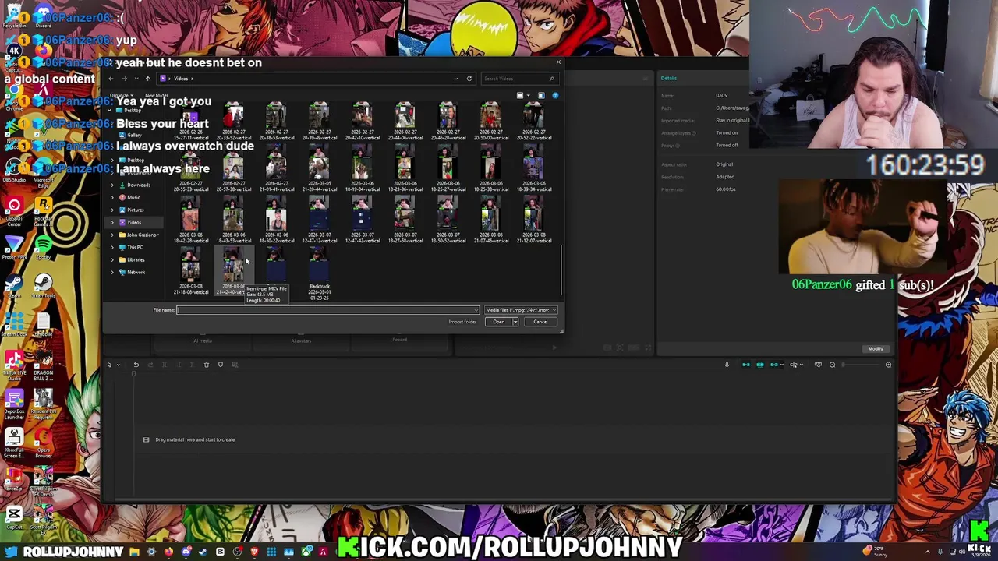
Task: Toggle auto snapping in CapCut
Action: tap(760, 365)
